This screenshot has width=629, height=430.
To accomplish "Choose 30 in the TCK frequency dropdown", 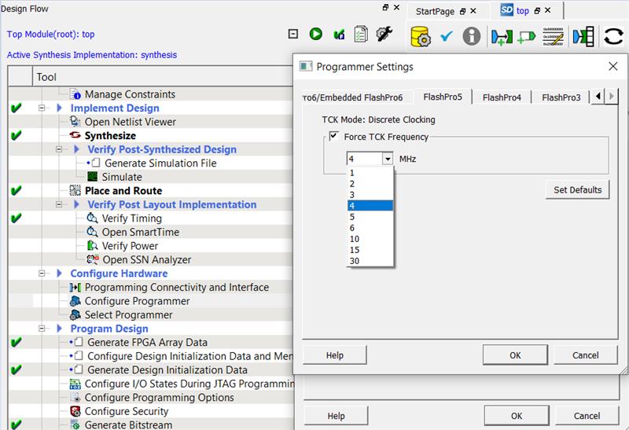I will (355, 260).
